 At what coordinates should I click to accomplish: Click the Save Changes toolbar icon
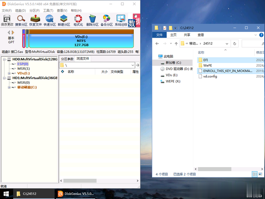(x=7, y=20)
